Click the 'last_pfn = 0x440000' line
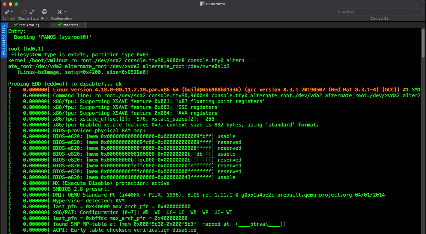426x234 pixels. pyautogui.click(x=99, y=207)
